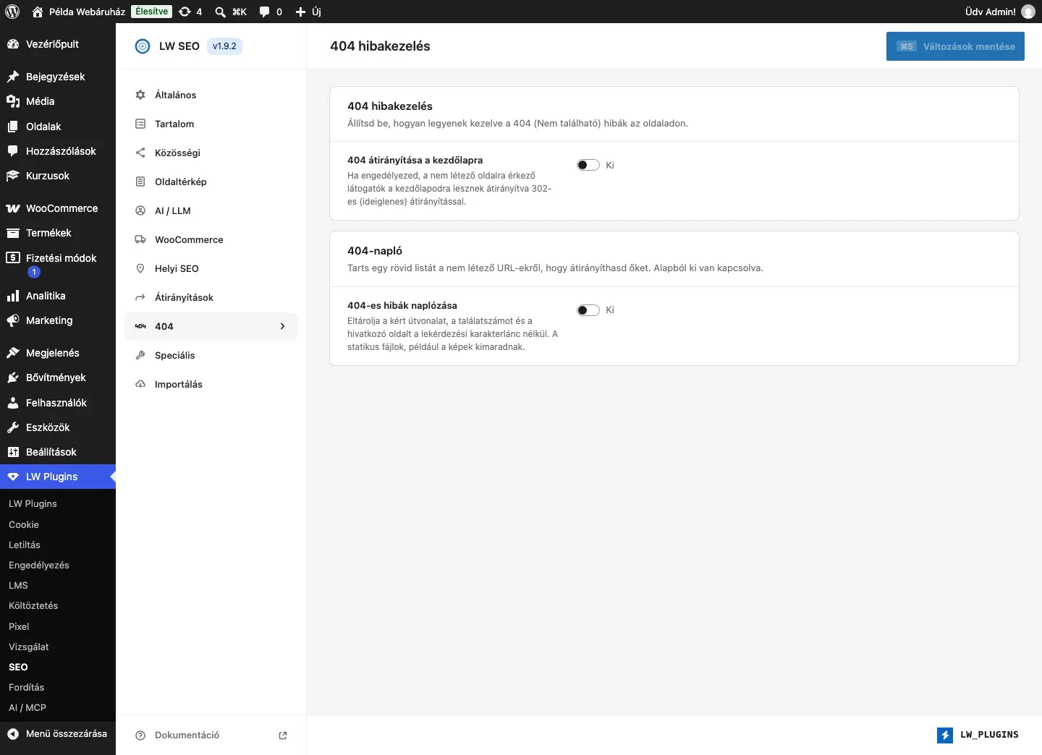This screenshot has height=755, width=1042.
Task: Open the comments bubble icon
Action: click(x=265, y=12)
